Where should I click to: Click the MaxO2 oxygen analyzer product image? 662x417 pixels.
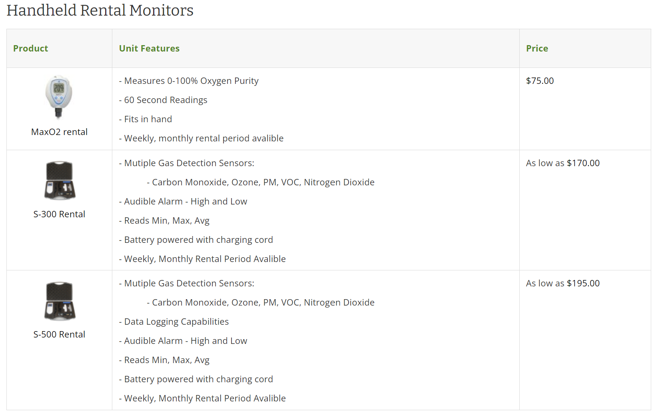[59, 97]
